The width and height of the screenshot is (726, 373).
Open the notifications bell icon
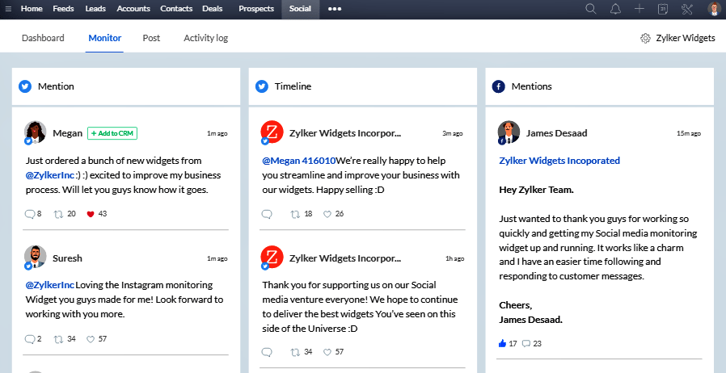[615, 9]
